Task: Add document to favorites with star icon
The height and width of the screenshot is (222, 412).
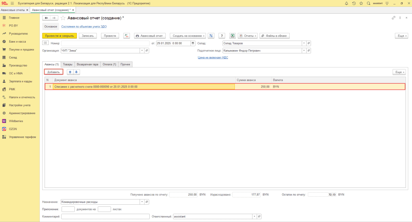Action: point(63,18)
